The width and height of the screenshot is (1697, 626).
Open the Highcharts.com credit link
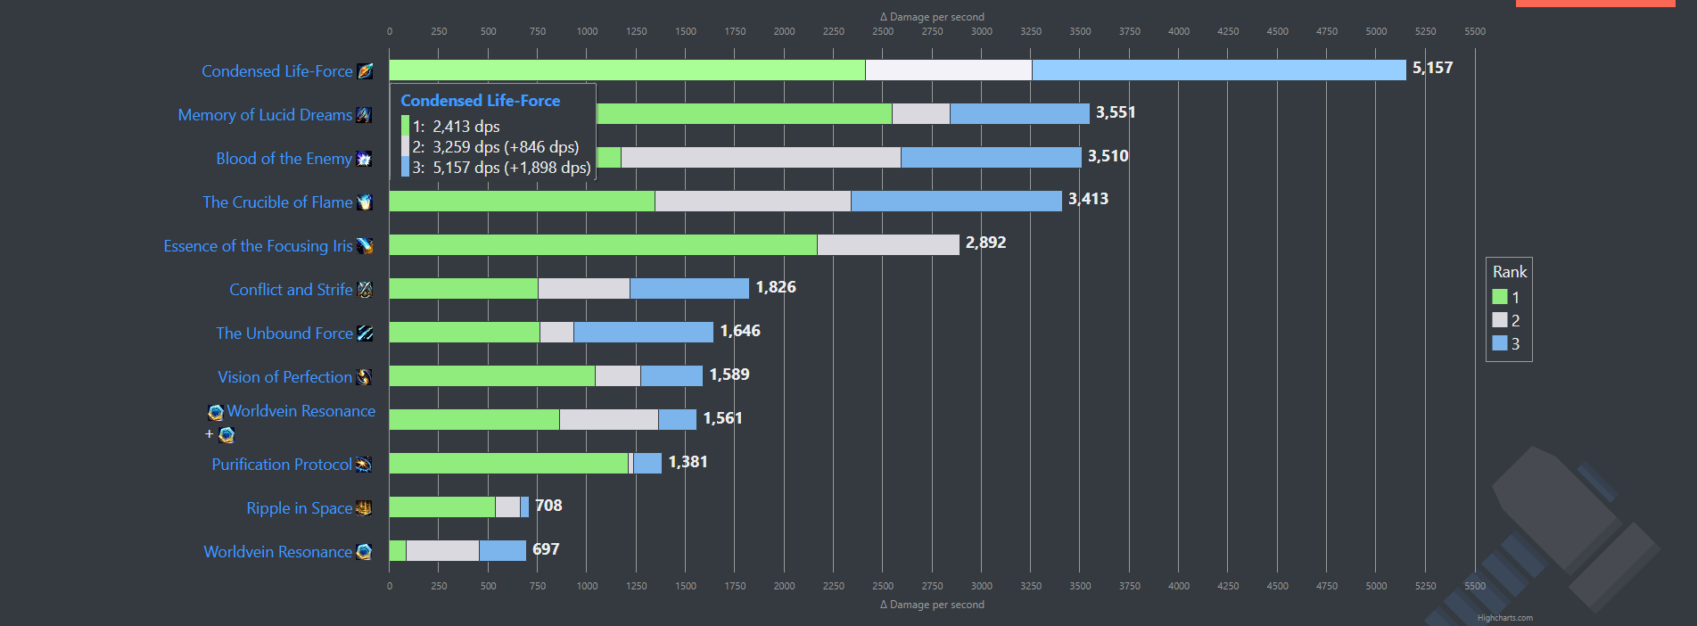coord(1504,618)
